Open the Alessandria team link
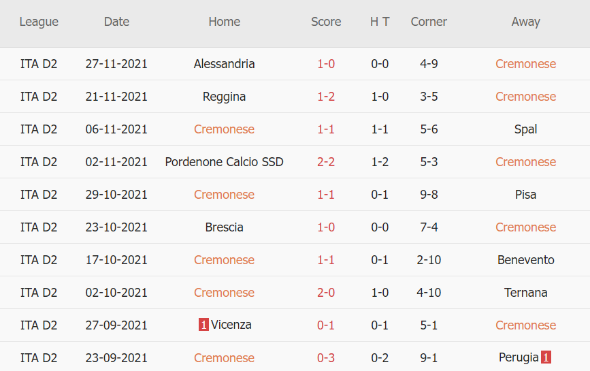The height and width of the screenshot is (371, 590). pyautogui.click(x=224, y=64)
